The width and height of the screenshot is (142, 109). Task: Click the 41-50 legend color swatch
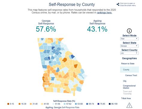42,104
